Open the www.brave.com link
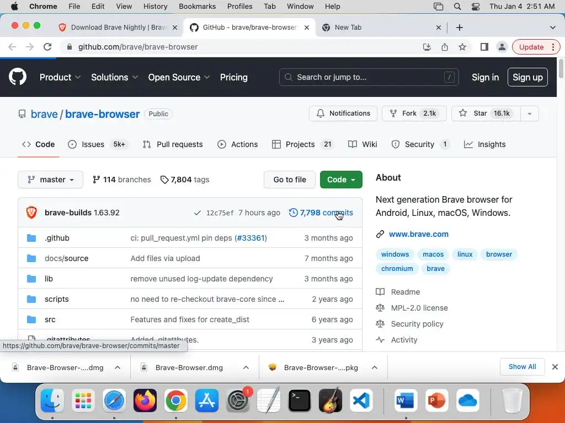The image size is (565, 423). click(419, 234)
